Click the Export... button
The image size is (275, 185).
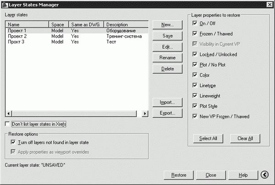point(167,113)
